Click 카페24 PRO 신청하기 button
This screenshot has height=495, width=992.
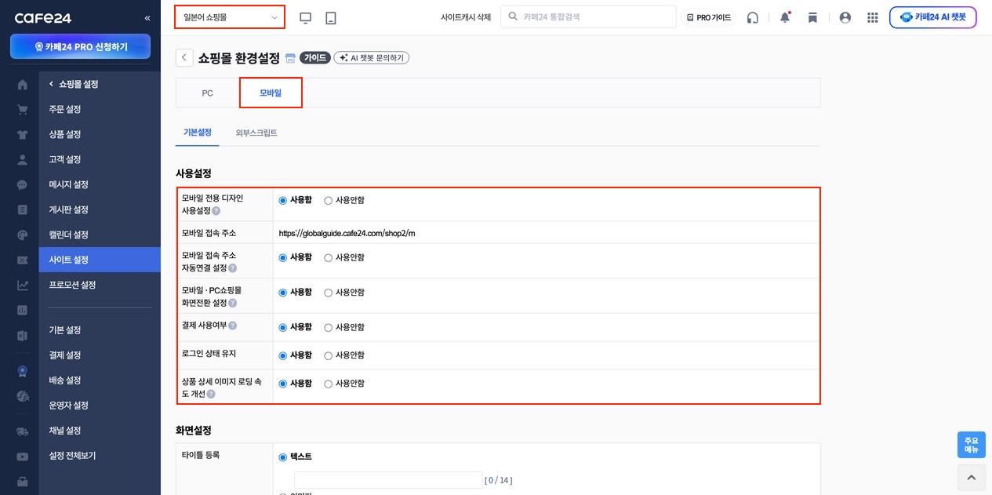point(80,47)
